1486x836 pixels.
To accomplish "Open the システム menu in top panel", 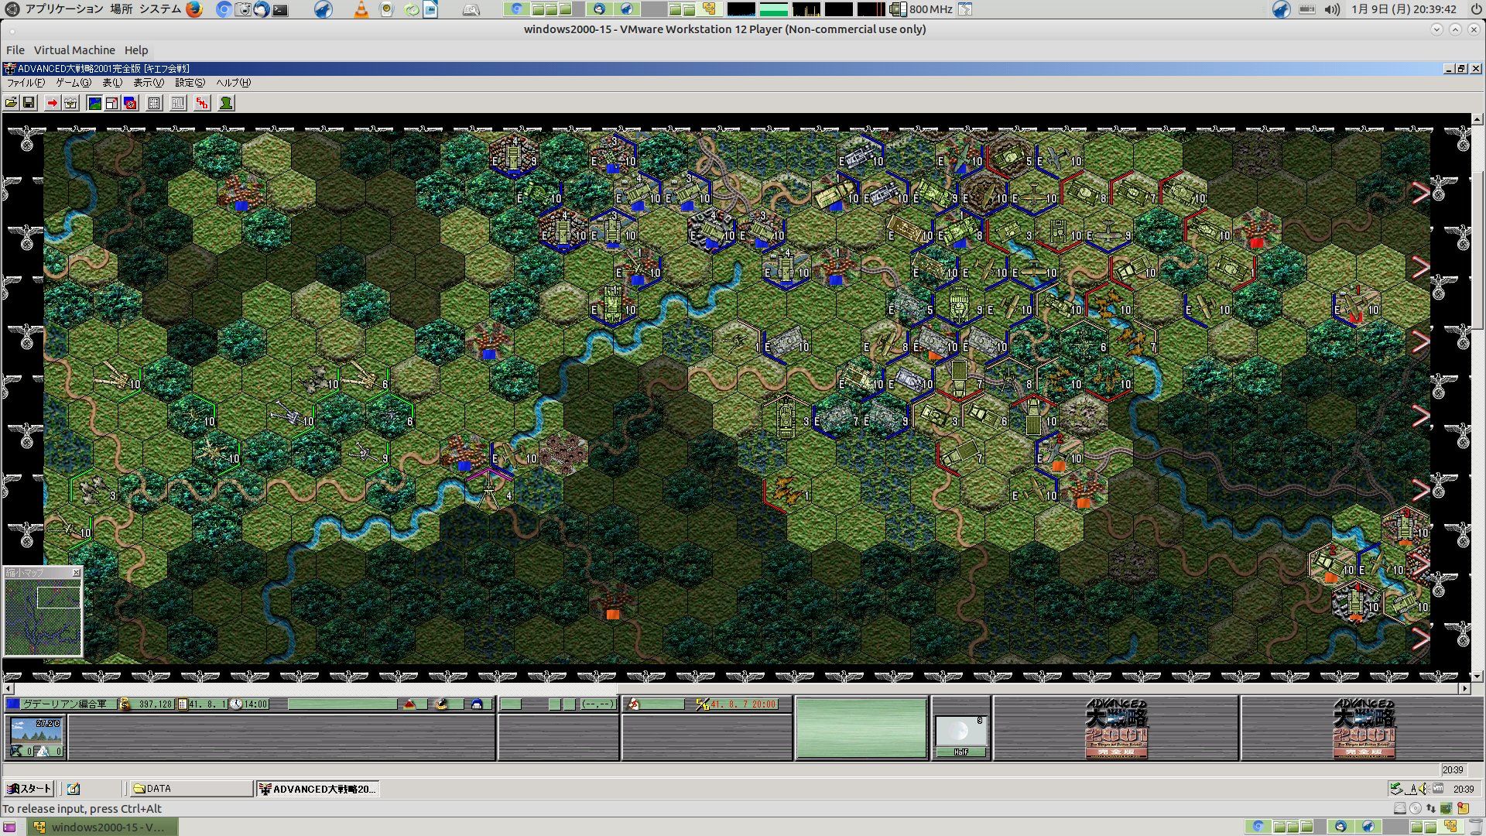I will [x=160, y=9].
